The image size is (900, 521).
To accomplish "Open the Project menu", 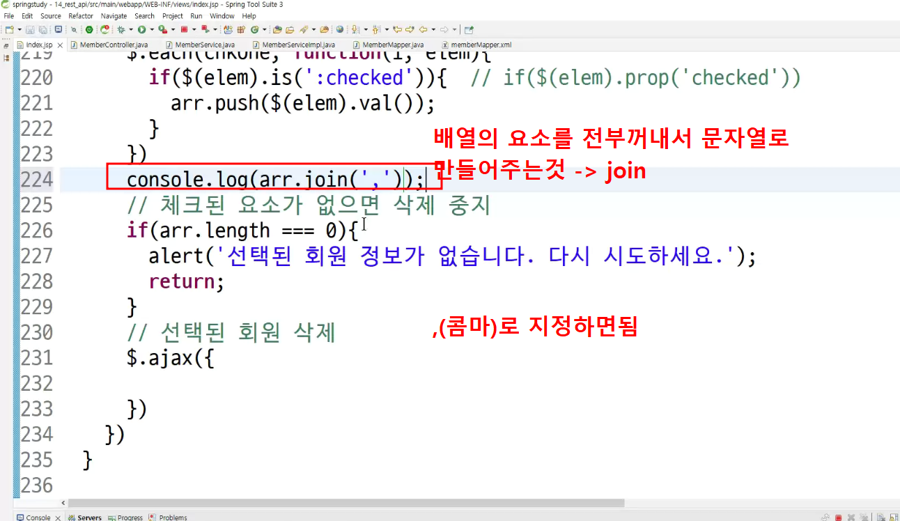I will coord(173,16).
